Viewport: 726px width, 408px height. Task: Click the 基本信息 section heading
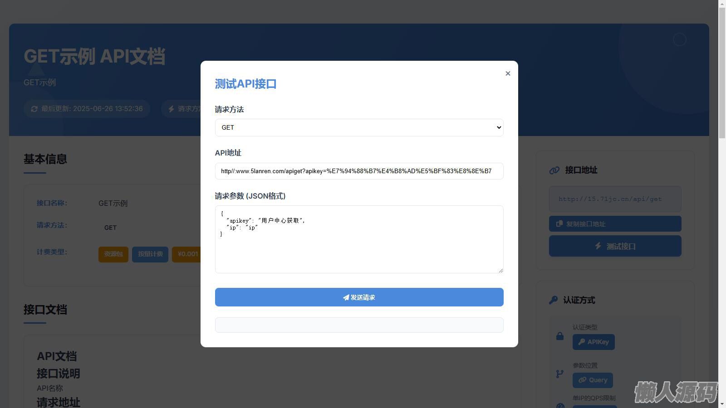click(45, 159)
